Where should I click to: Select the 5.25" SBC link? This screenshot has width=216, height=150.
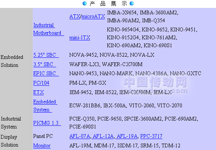tap(46, 55)
